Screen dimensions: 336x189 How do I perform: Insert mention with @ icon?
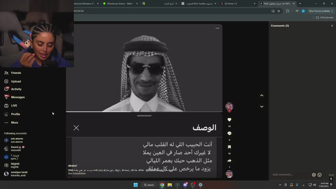point(314,175)
